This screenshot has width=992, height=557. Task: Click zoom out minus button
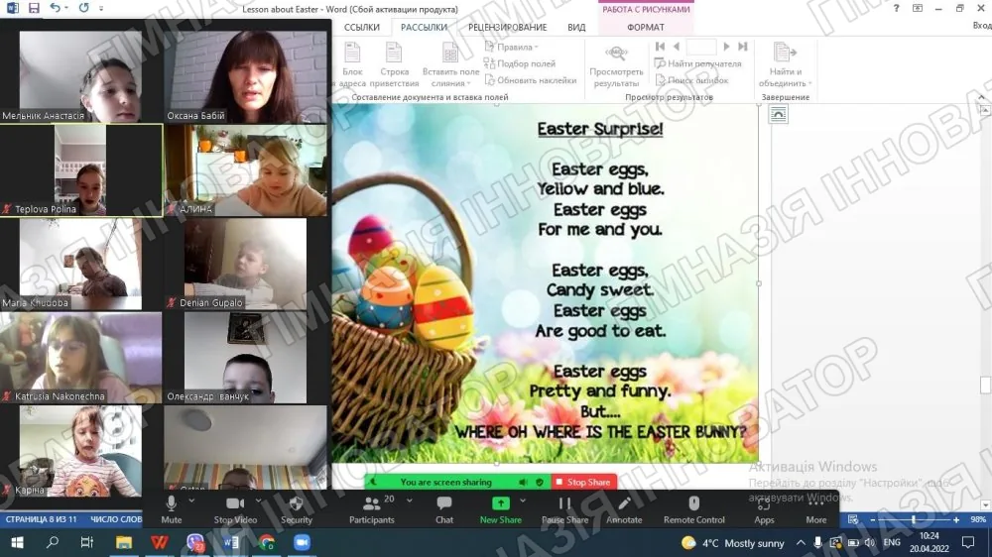(x=872, y=519)
